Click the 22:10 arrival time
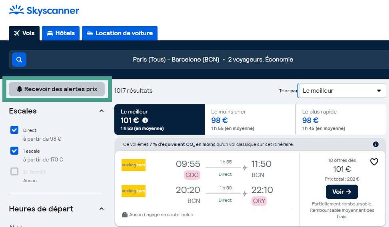Screen dimensions: 389x227 (x=262, y=190)
